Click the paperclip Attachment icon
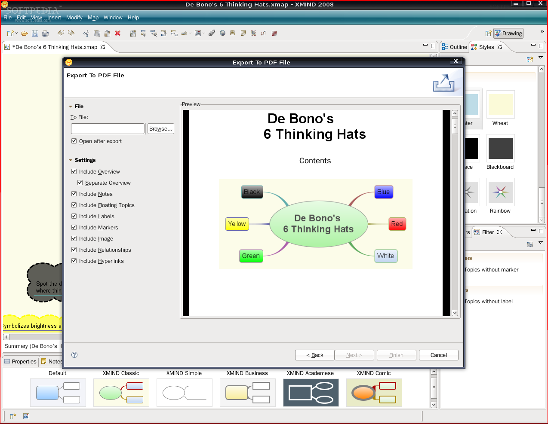The height and width of the screenshot is (424, 548). [x=212, y=33]
